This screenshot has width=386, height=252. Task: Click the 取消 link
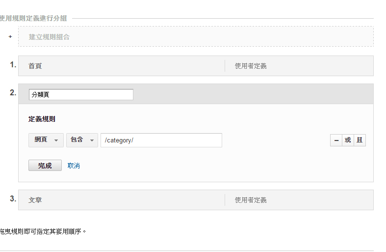point(74,166)
